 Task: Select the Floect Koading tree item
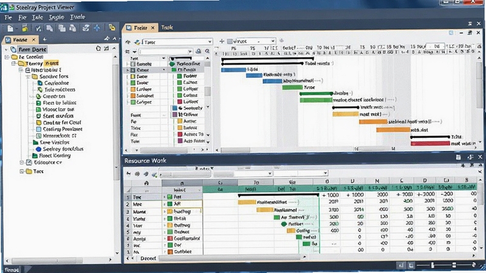pyautogui.click(x=55, y=156)
